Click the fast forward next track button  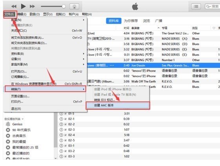(x=32, y=6)
